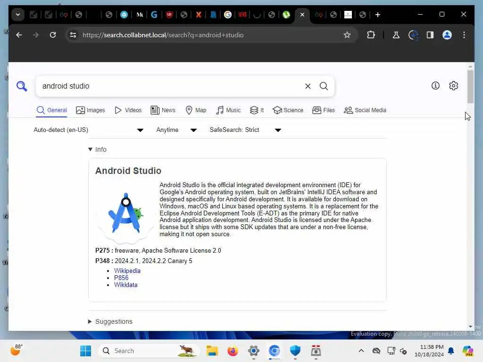Open Firefox from the taskbar
The image size is (483, 362).
[233, 351]
